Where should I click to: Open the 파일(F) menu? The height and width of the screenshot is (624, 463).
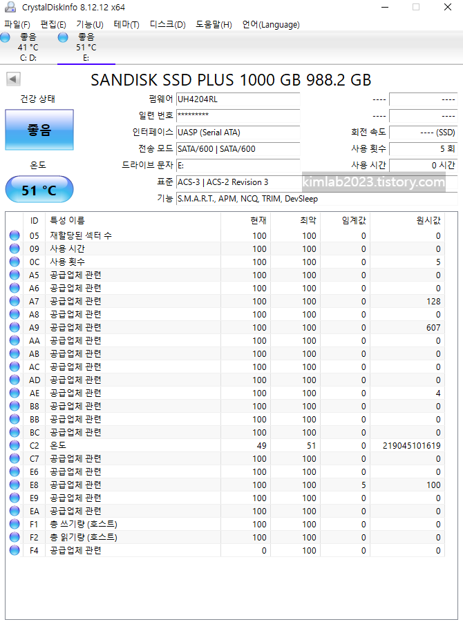17,25
